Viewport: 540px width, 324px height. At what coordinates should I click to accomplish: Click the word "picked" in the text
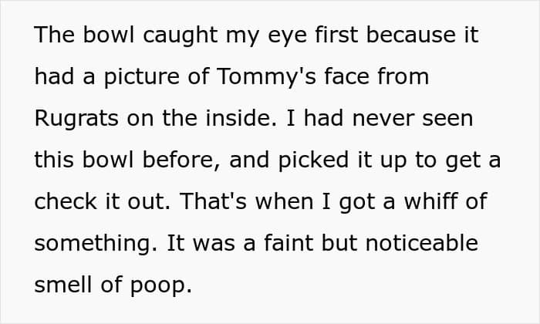(313, 160)
